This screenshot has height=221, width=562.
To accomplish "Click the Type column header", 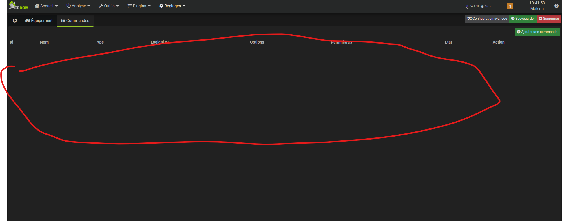I will click(x=99, y=42).
